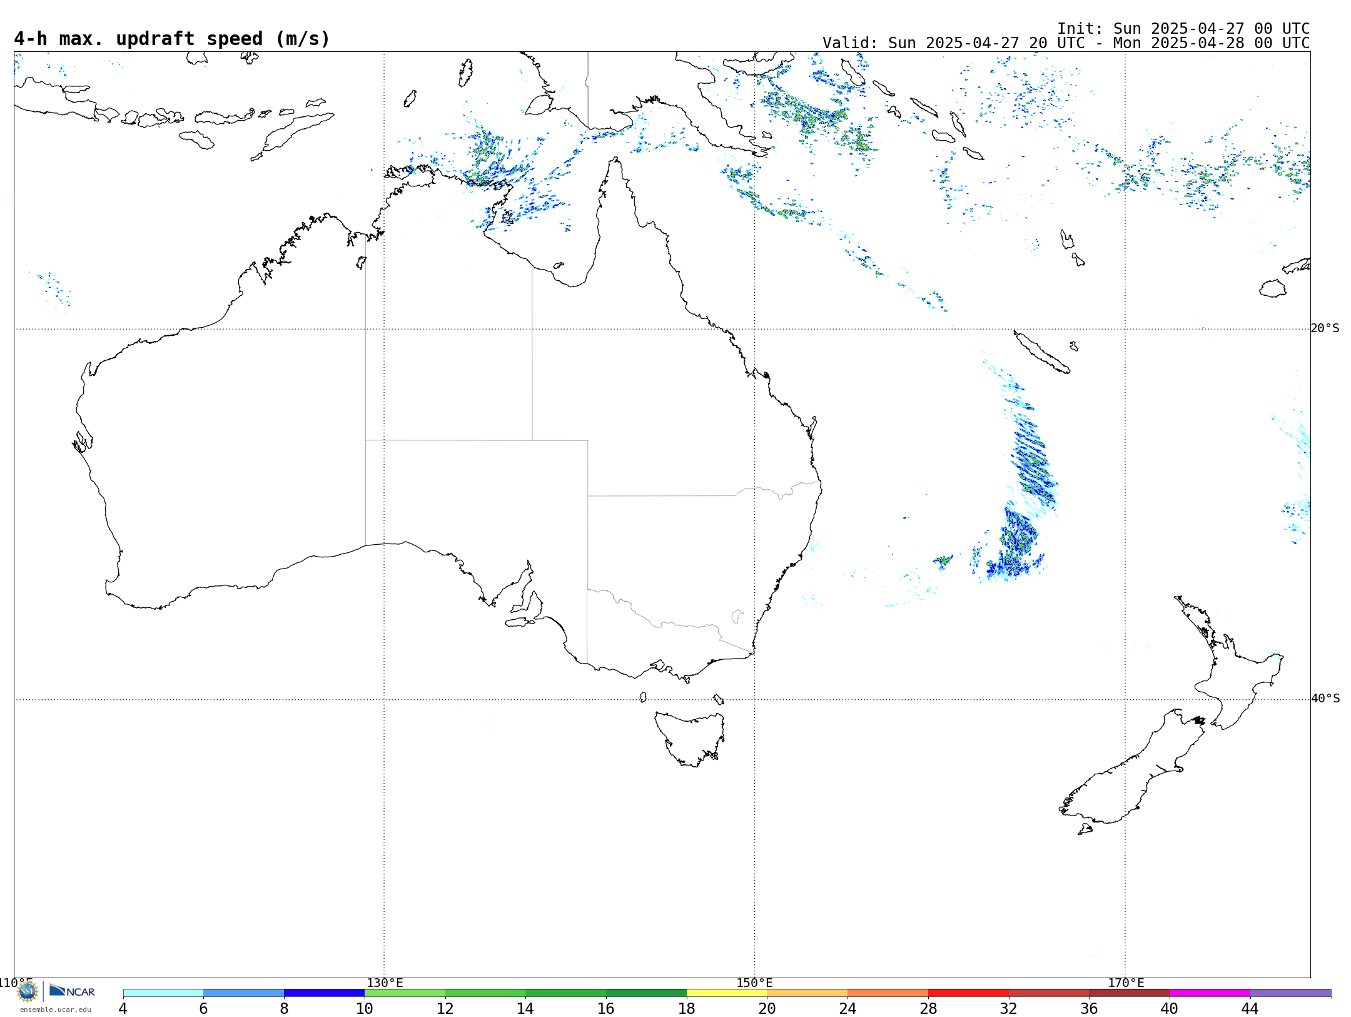Viewport: 1351px width, 1017px height.
Task: Click the colorbar tick label "28"
Action: (928, 1009)
